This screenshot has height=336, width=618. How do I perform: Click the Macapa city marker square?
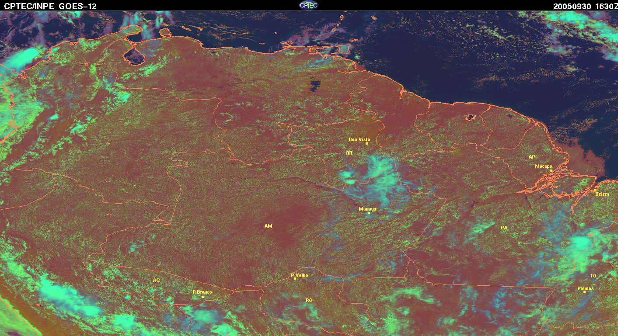click(x=551, y=170)
